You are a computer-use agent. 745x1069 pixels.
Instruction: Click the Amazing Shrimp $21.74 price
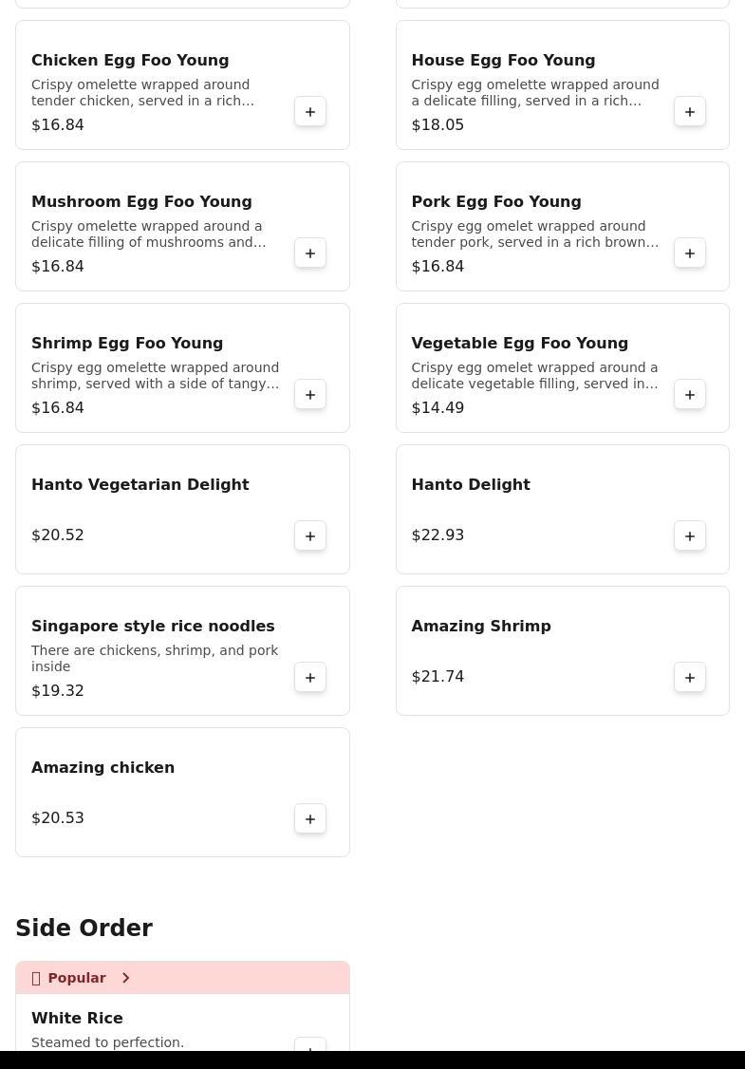point(438,677)
